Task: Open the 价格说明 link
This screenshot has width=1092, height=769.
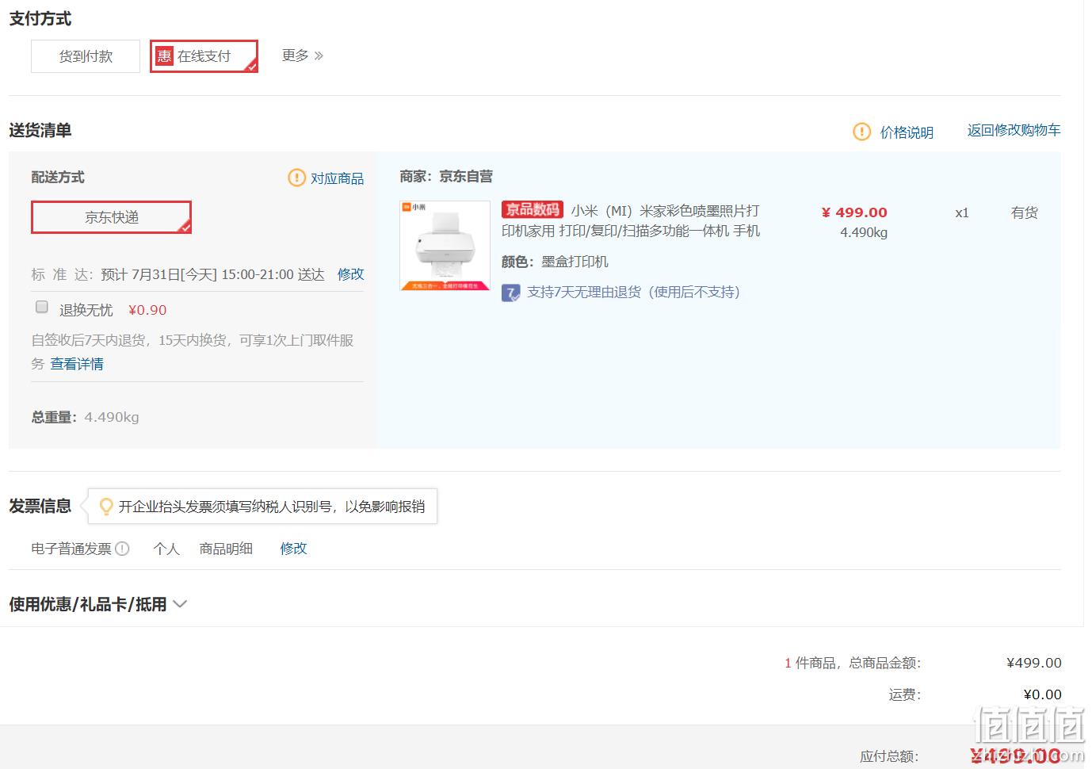Action: [907, 132]
